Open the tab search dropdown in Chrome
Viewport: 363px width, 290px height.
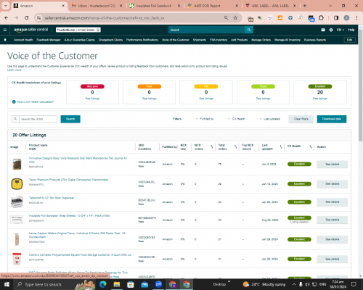(5, 6)
